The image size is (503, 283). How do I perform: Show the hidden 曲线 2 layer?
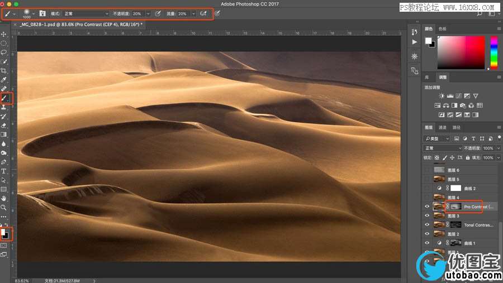click(x=427, y=188)
